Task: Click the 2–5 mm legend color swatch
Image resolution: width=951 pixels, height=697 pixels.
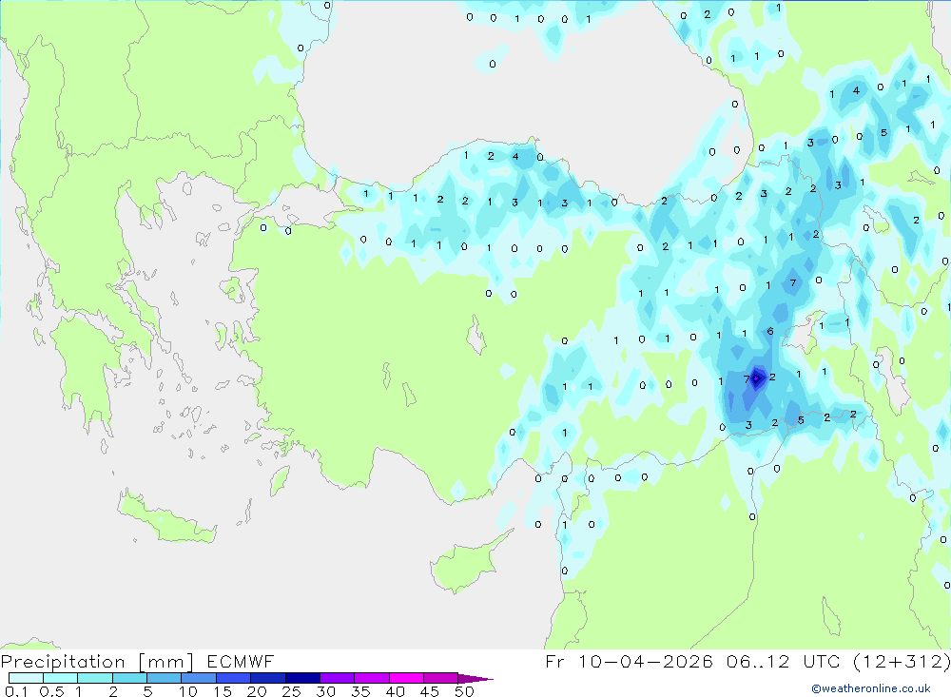Action: pos(129,678)
